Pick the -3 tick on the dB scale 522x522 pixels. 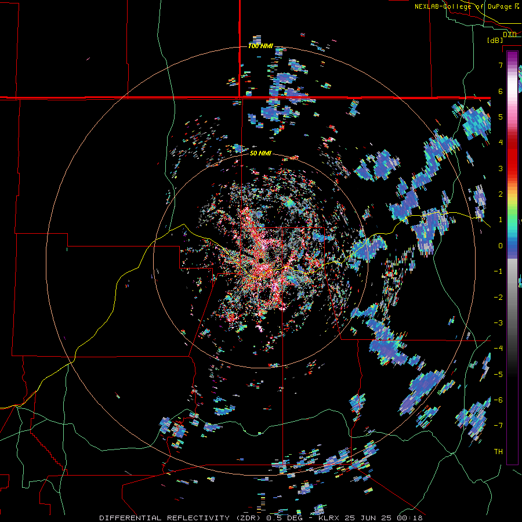(498, 322)
